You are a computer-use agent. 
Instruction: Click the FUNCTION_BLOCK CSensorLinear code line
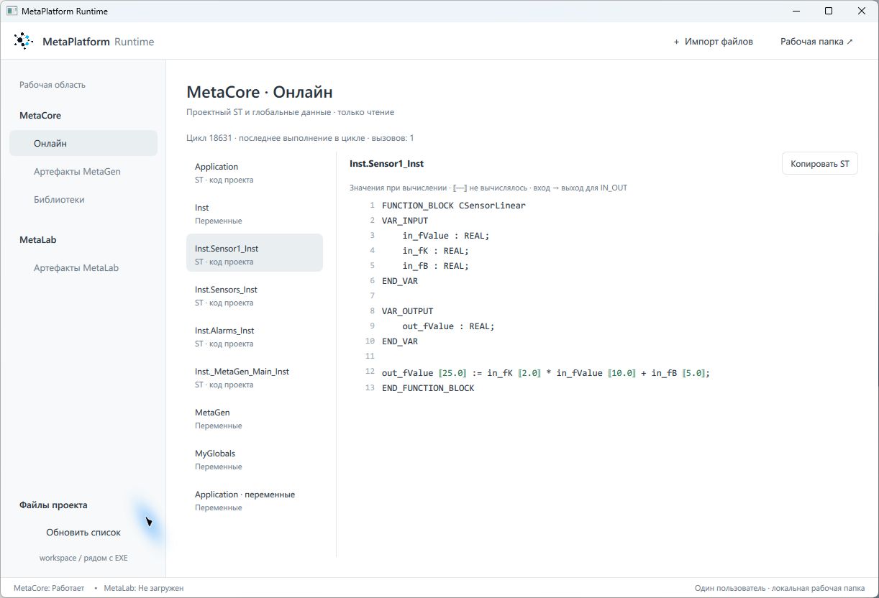454,206
